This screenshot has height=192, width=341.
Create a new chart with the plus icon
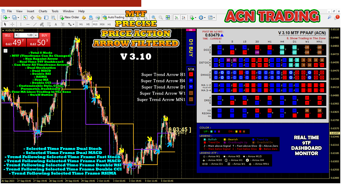5,17
